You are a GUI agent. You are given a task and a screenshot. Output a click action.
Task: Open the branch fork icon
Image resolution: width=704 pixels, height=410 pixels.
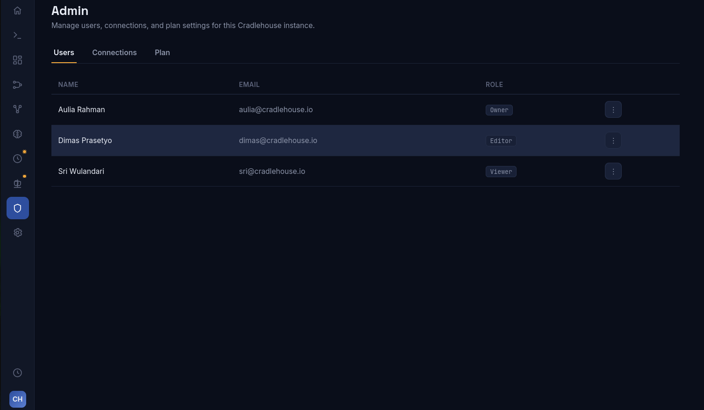17,109
